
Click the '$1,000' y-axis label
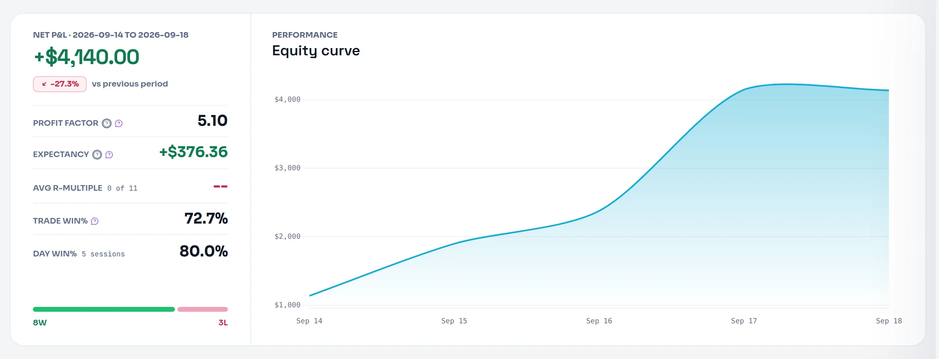point(287,305)
